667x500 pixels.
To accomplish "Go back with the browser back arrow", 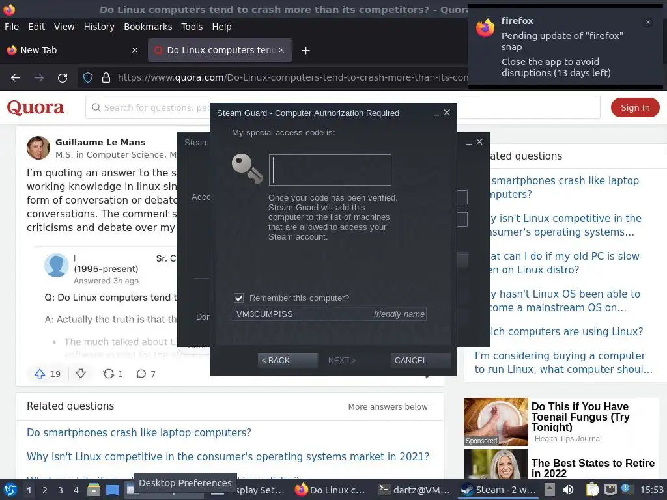I will pyautogui.click(x=16, y=78).
